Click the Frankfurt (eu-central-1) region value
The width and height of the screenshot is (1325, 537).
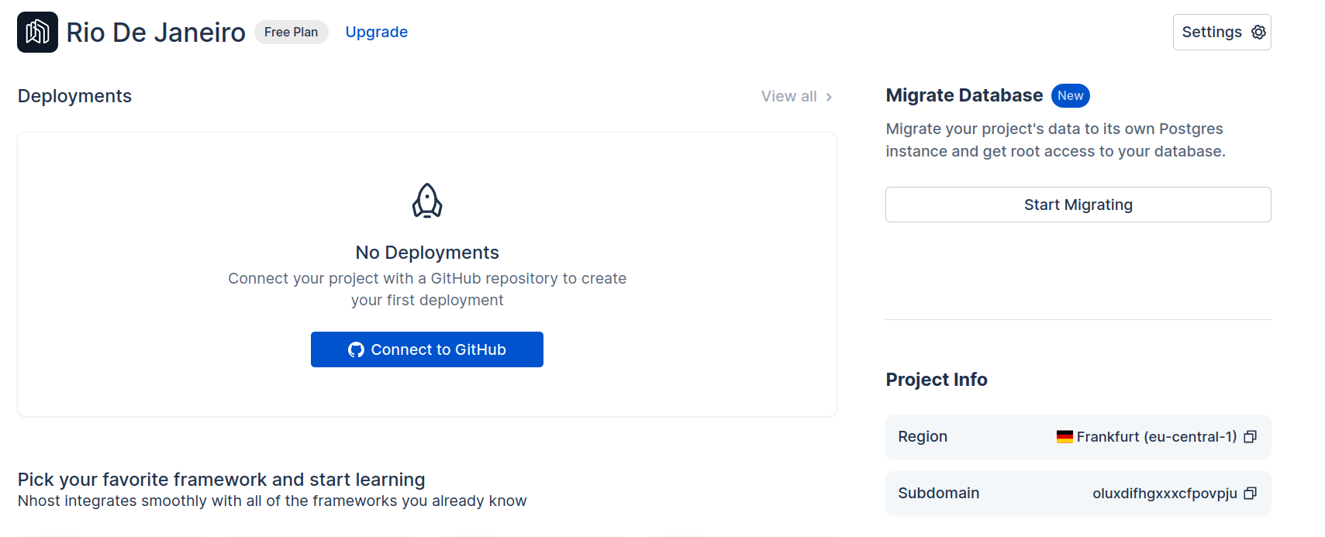1157,437
